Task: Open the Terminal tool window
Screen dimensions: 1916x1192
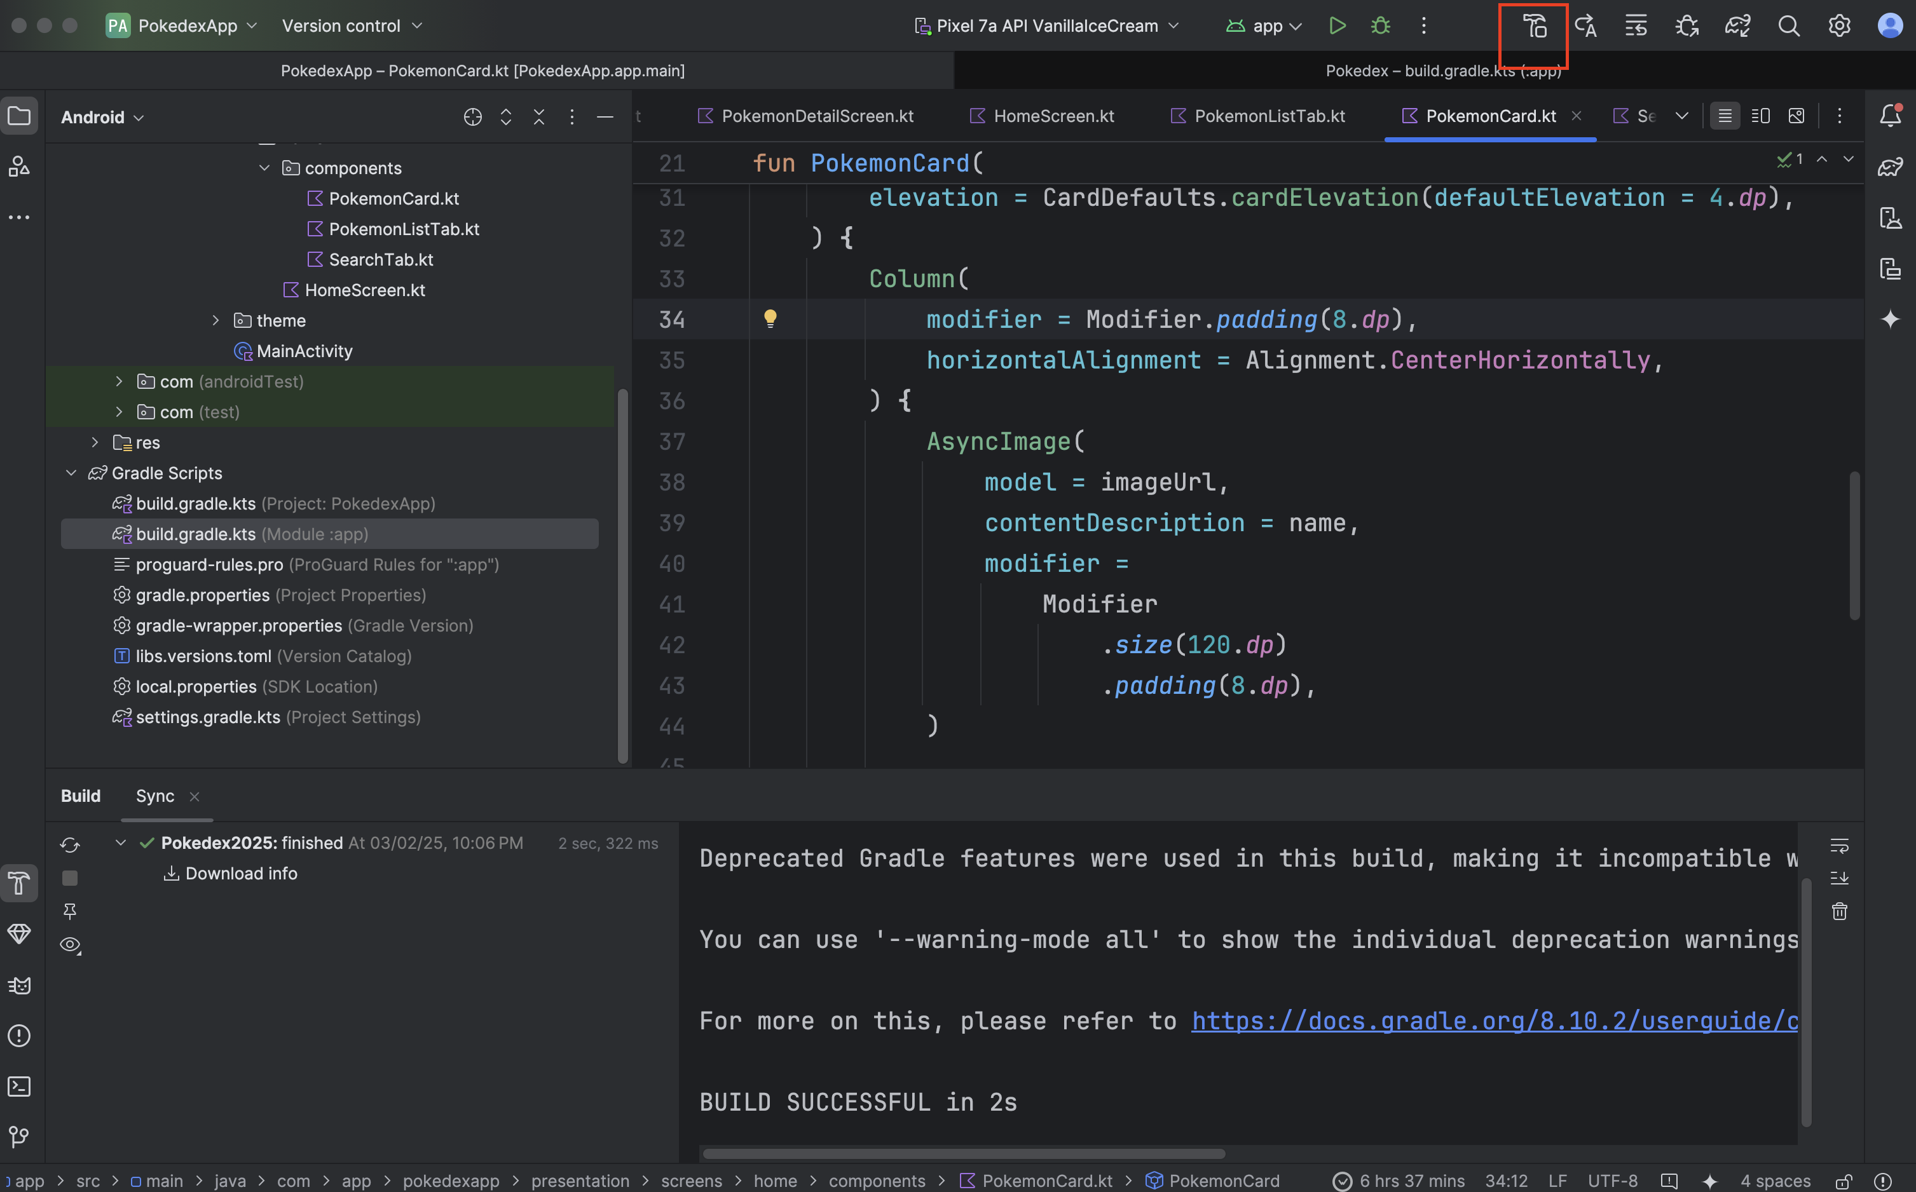Action: 19,1087
